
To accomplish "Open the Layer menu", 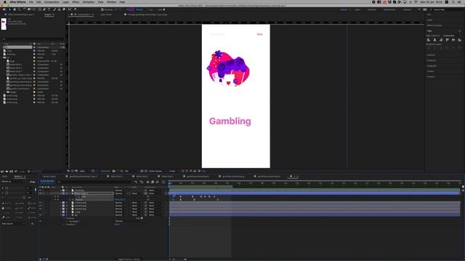I will [x=65, y=1].
